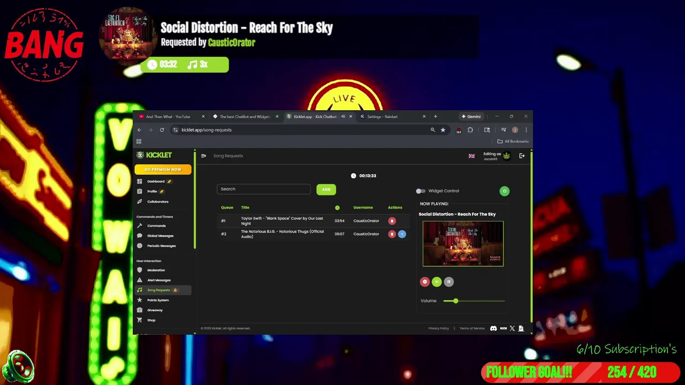This screenshot has width=685, height=385.
Task: Click GO PREMIUM NOW button
Action: click(163, 170)
